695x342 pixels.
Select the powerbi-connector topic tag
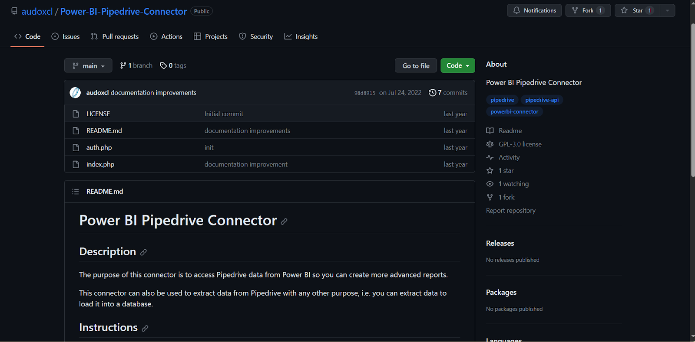514,111
